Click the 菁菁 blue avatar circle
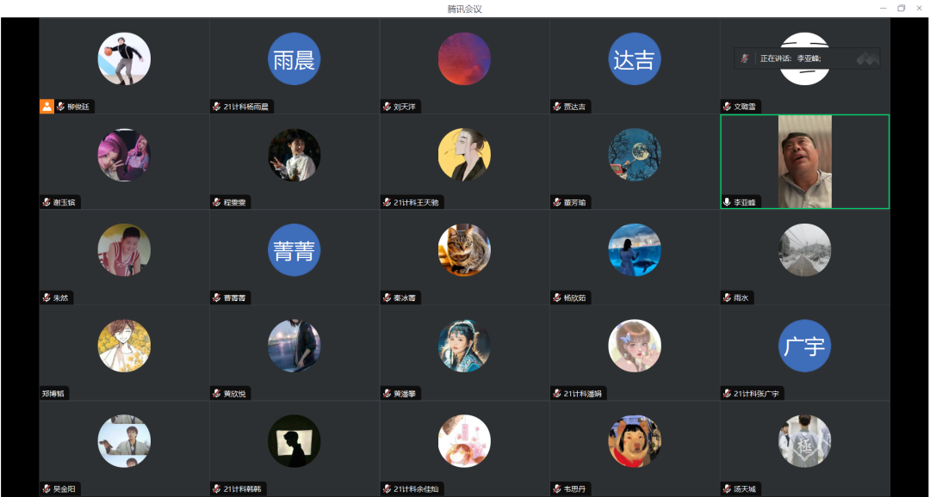Viewport: 930px width, 497px height. (294, 250)
